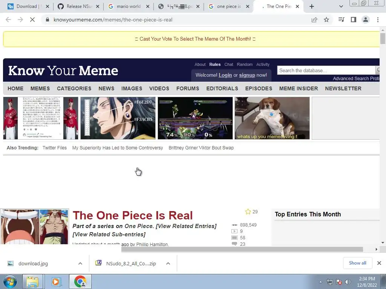Open Advanced Search link

351,79
